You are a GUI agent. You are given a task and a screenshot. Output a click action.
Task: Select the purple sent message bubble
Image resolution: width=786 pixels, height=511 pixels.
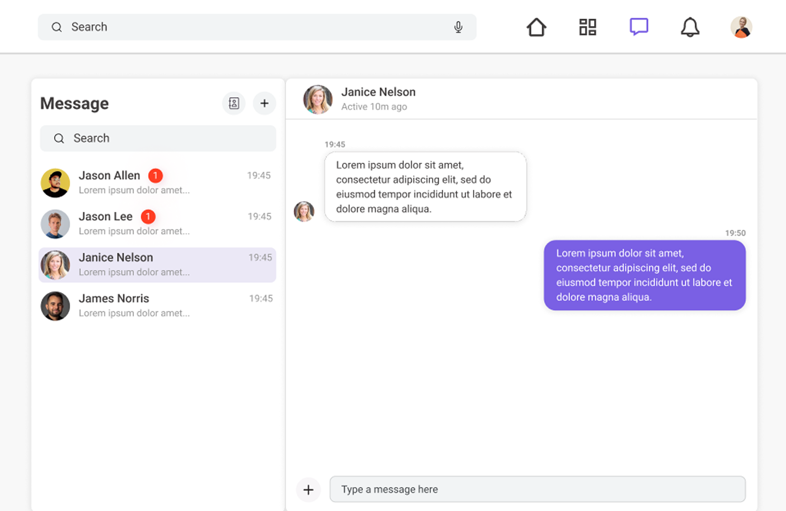(645, 275)
